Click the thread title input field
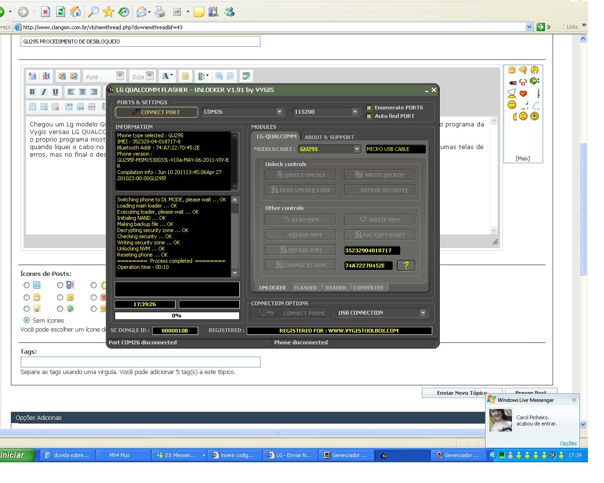The width and height of the screenshot is (604, 483). [140, 42]
